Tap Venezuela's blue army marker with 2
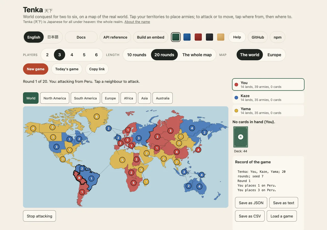Image resolution: width=327 pixels, height=230 pixels. 82,168
